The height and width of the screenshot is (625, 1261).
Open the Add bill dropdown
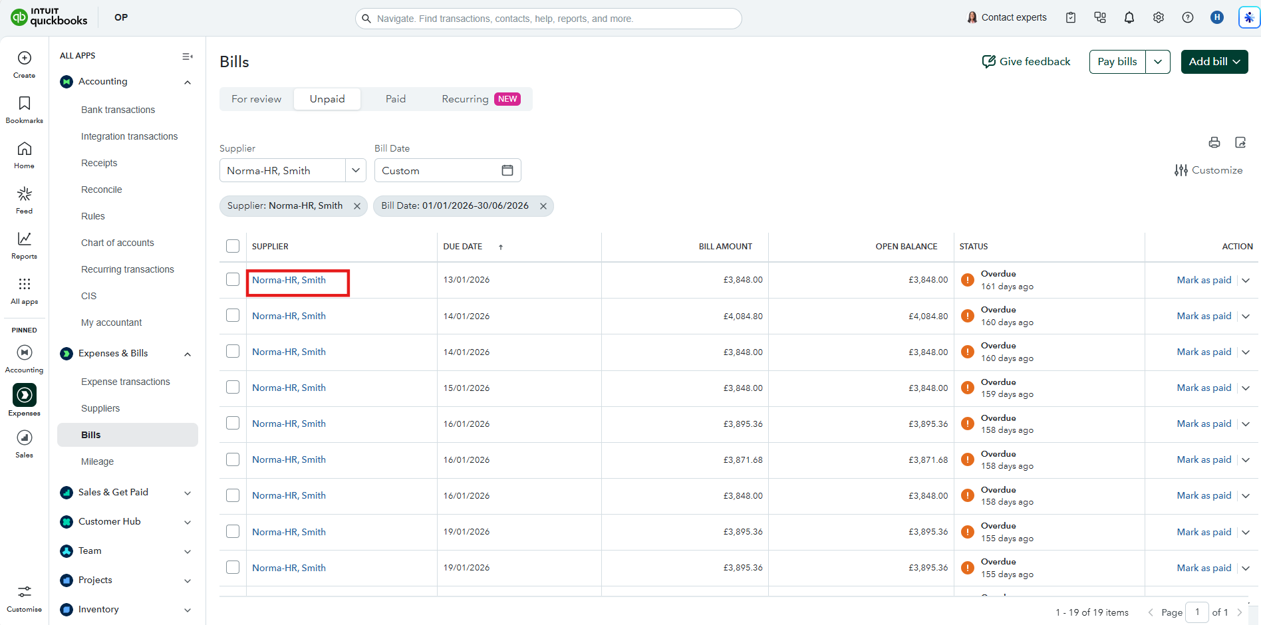1214,62
